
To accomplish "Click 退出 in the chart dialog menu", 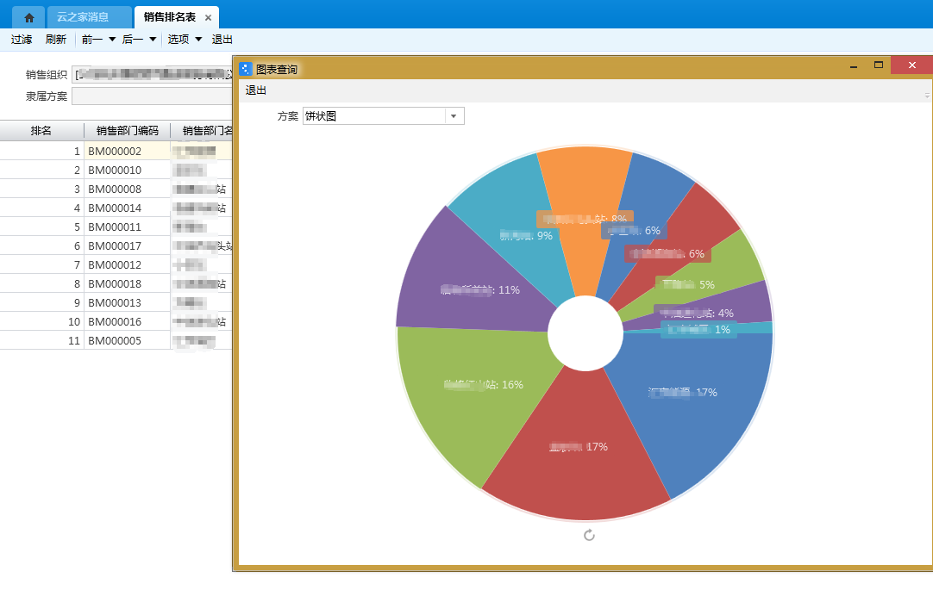I will point(256,90).
